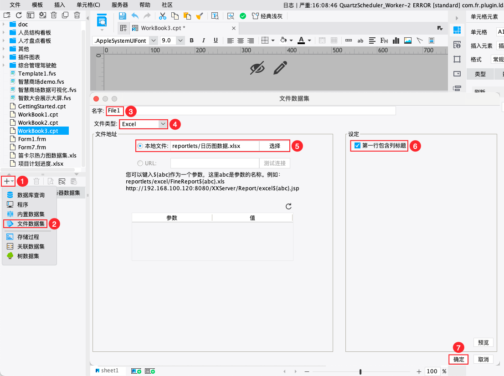Click the refresh parameters icon above the table

(x=288, y=206)
